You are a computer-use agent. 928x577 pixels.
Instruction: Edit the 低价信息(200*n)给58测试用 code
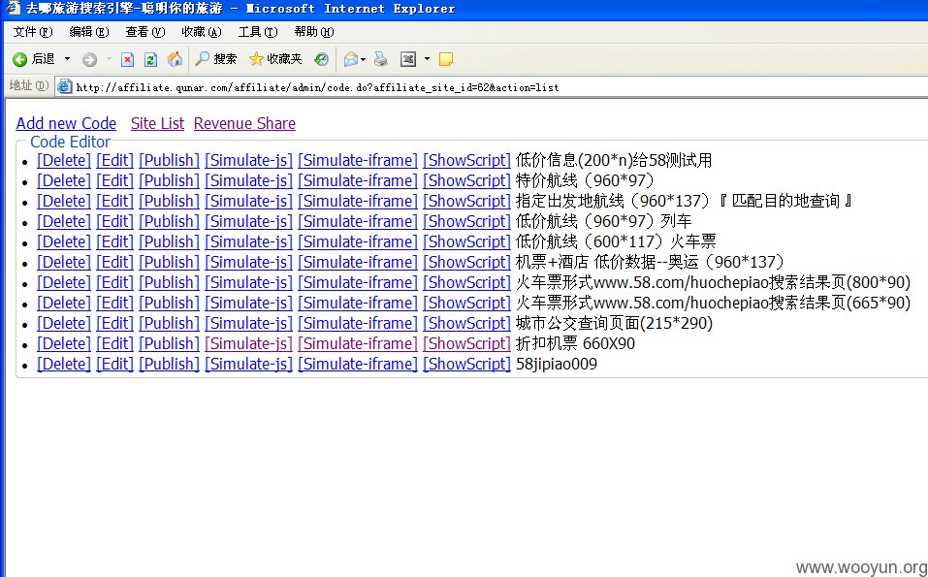click(x=114, y=160)
